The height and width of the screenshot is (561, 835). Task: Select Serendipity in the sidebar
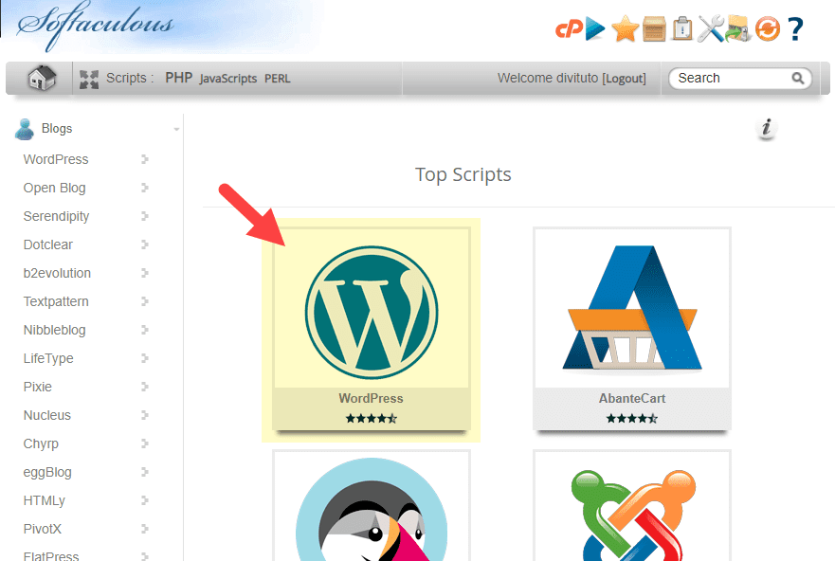tap(57, 216)
